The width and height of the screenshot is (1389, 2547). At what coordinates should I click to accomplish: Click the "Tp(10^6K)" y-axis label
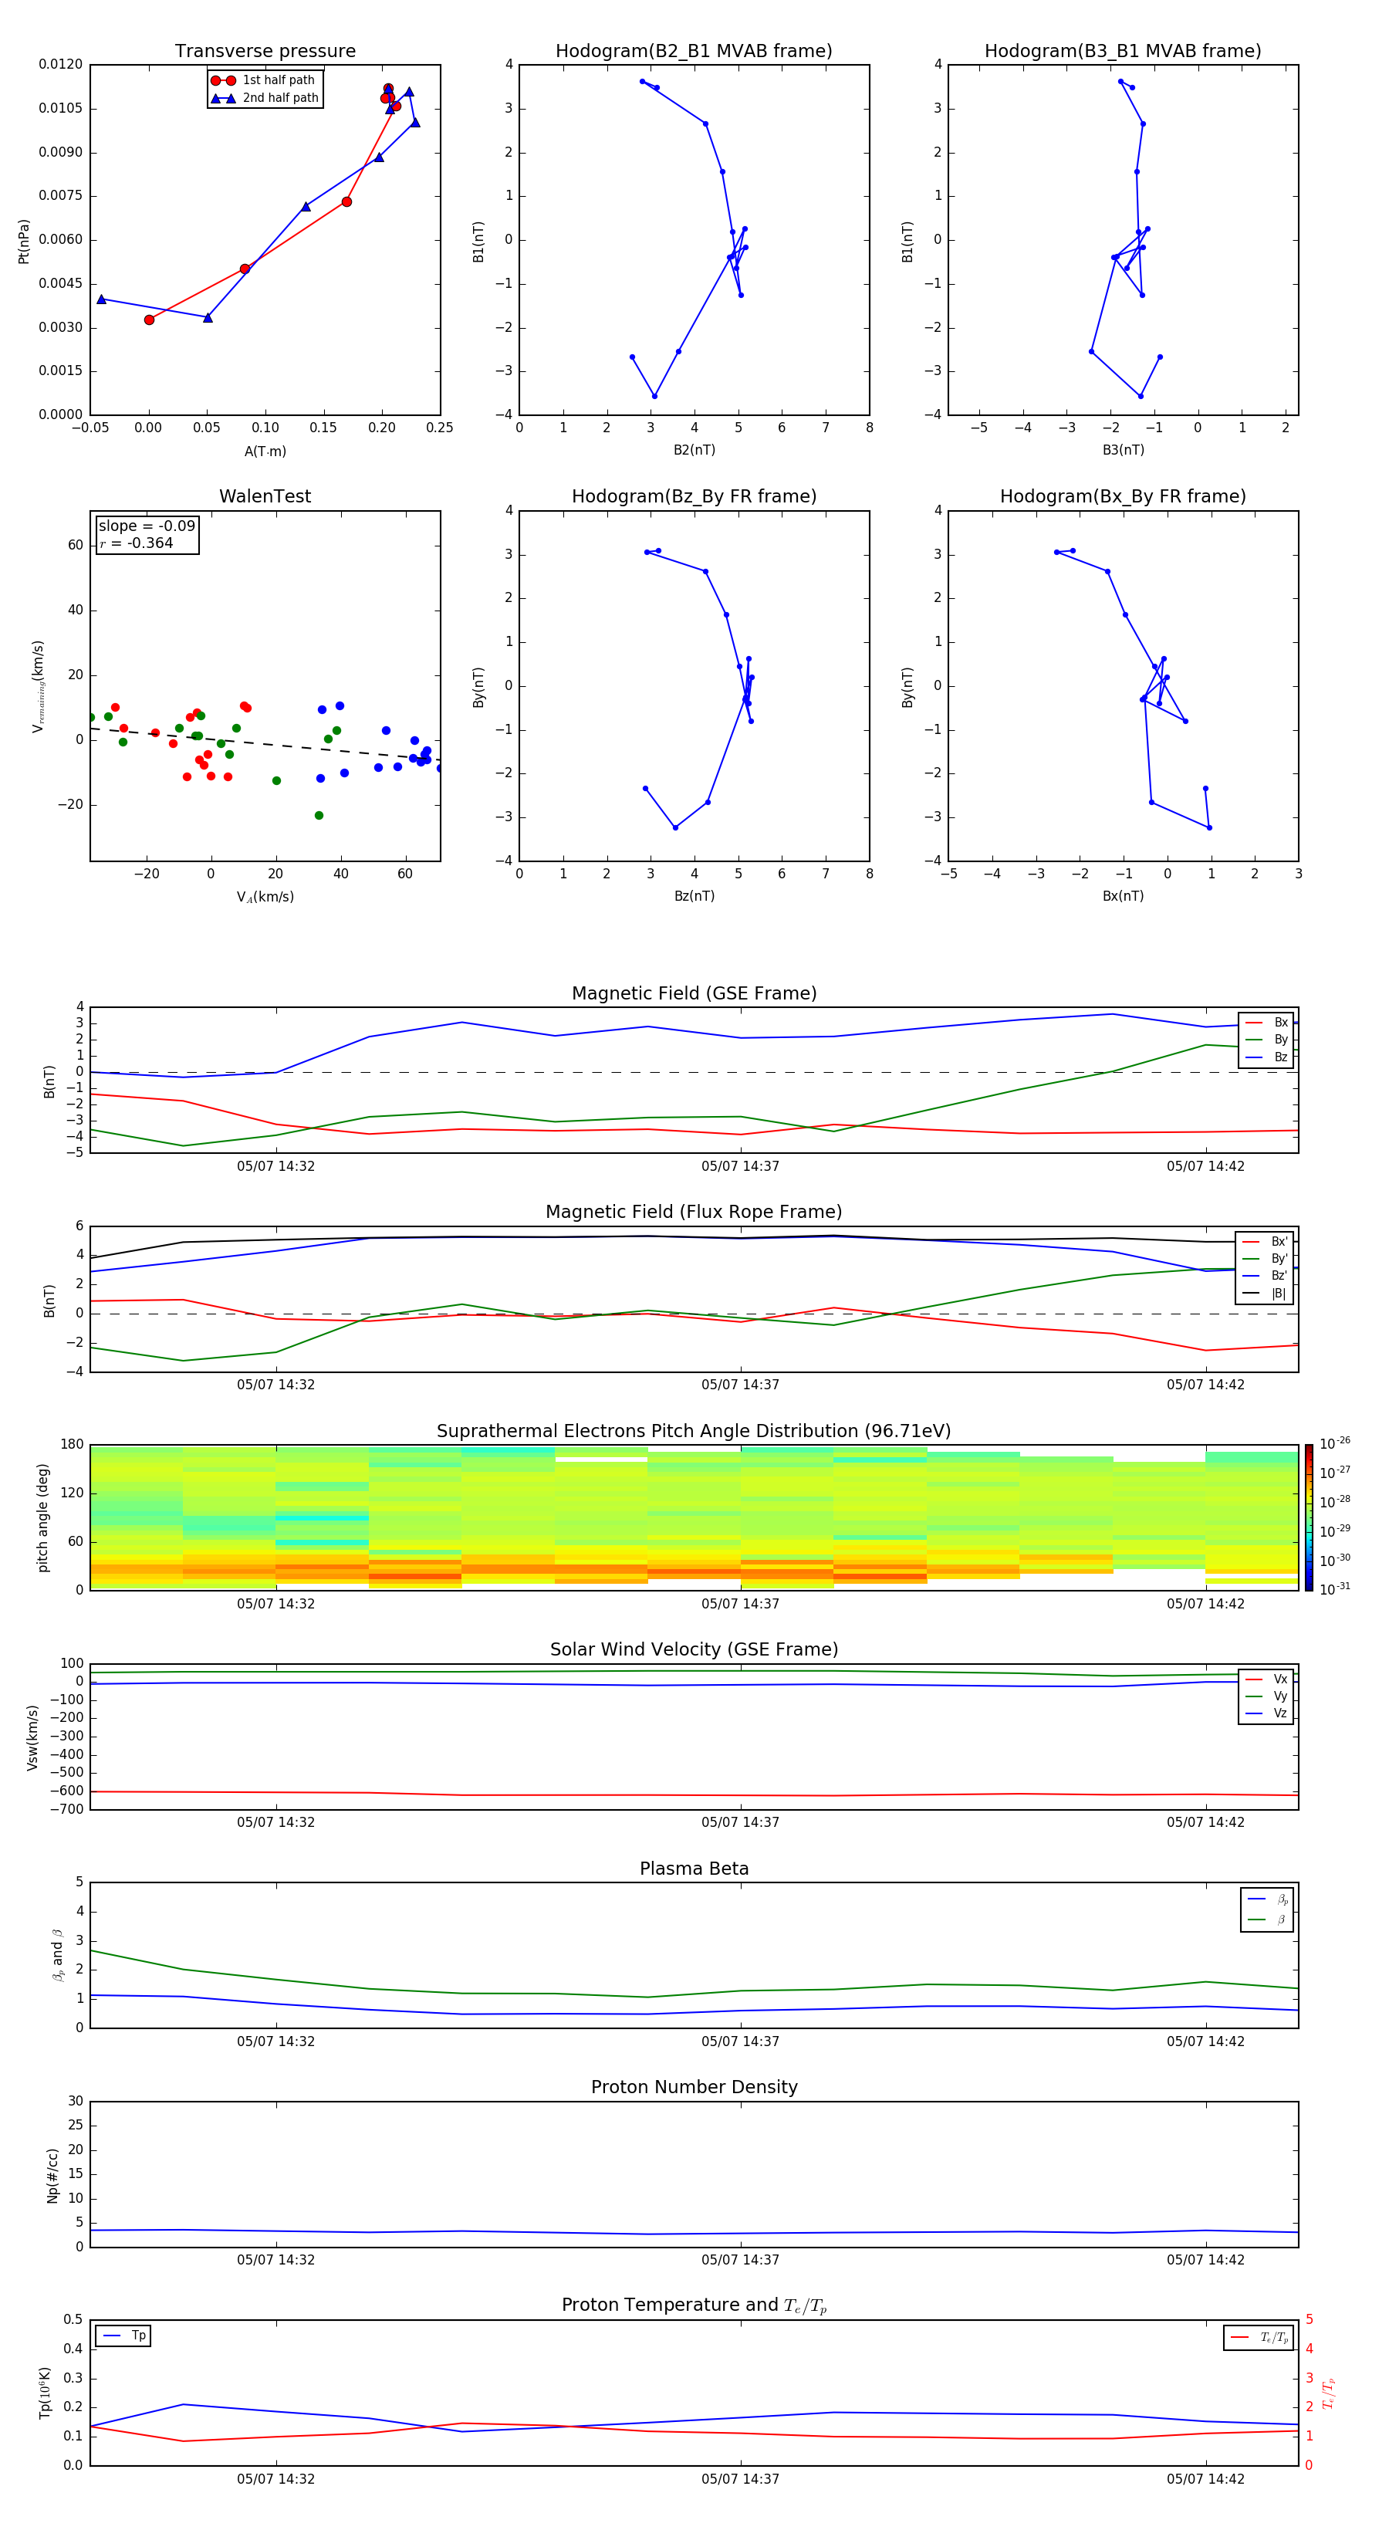click(45, 2393)
